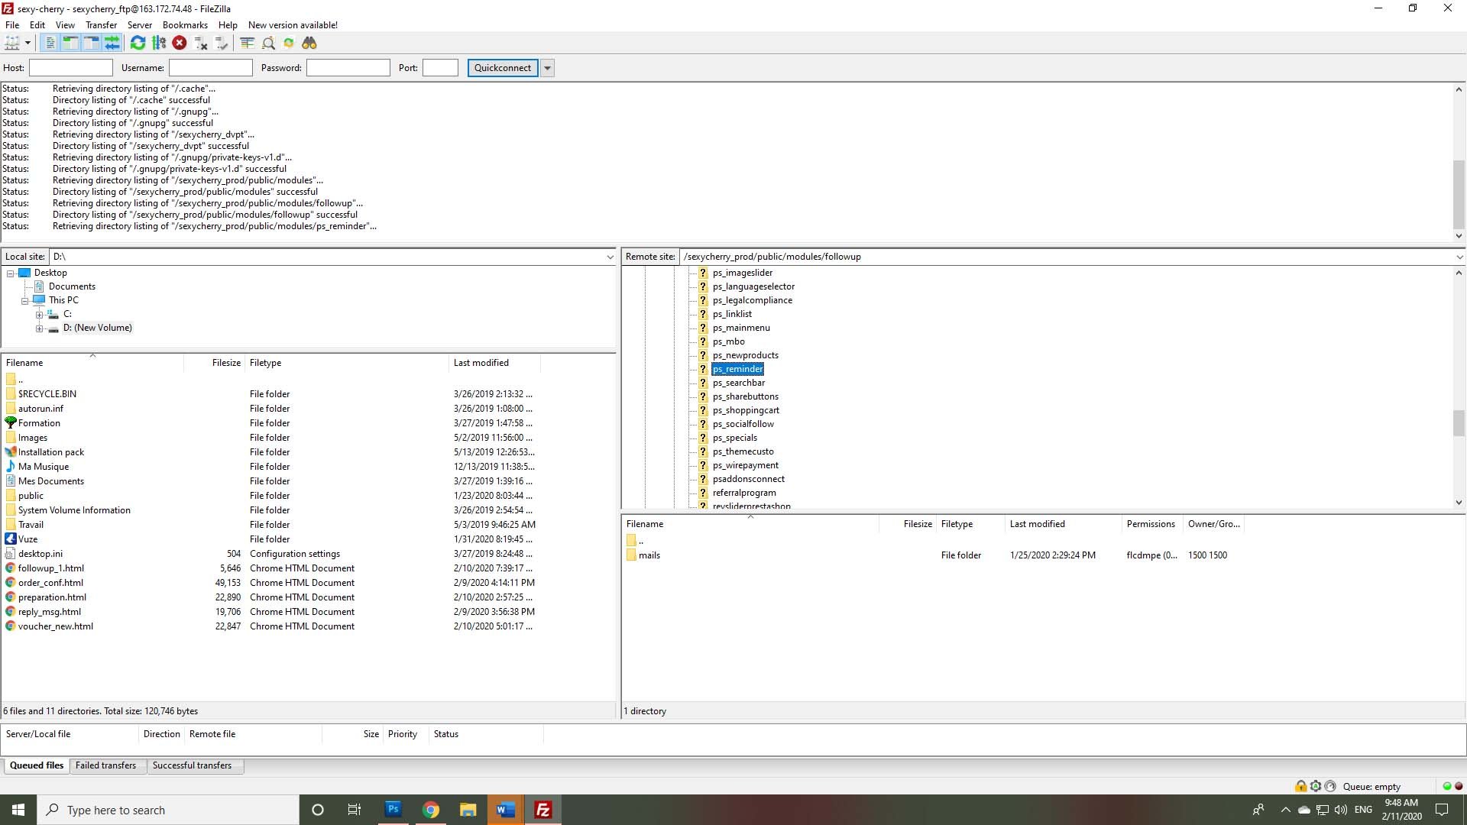
Task: Toggle local directory tree display
Action: (x=70, y=44)
